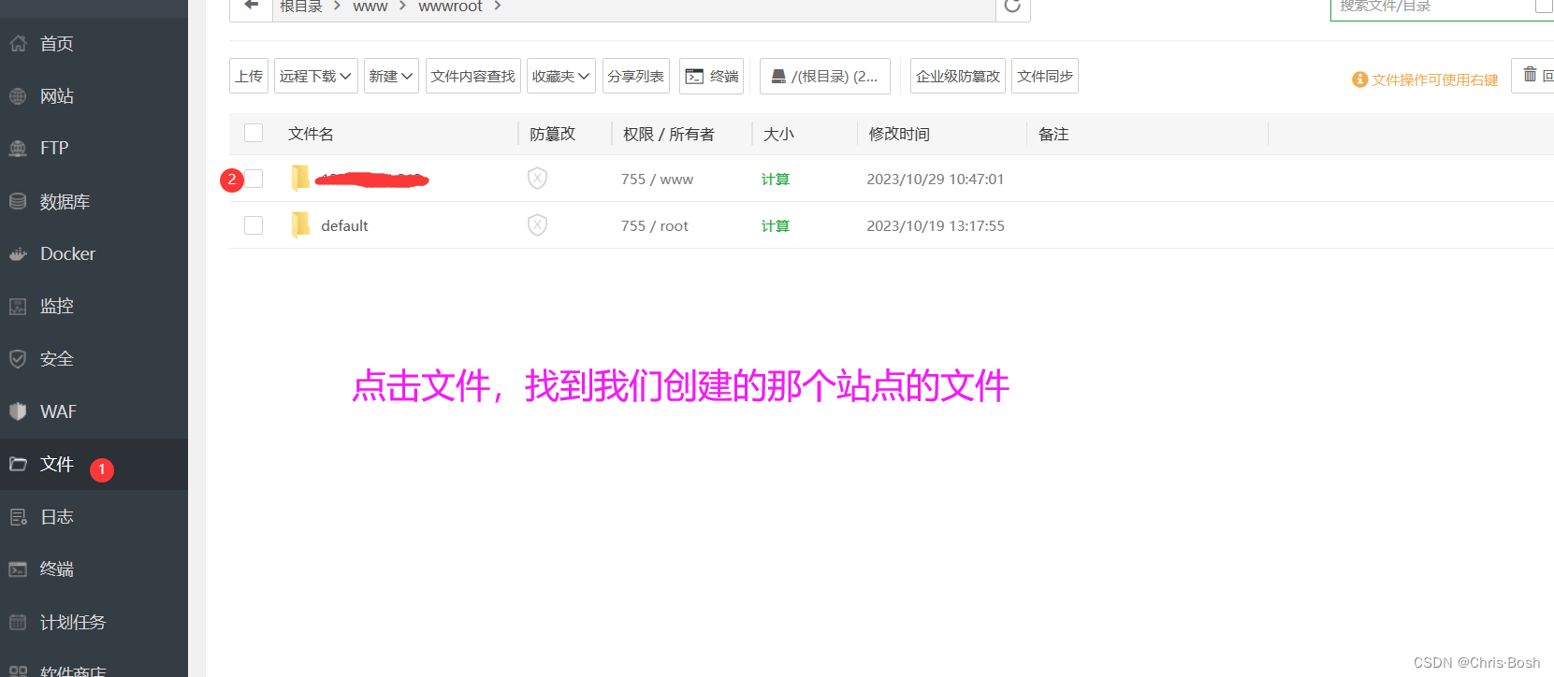Click the calendar icon beside 计划任务
The image size is (1554, 677).
(18, 622)
